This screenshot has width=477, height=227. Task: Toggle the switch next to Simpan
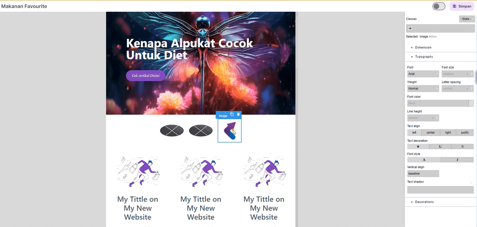pos(439,6)
